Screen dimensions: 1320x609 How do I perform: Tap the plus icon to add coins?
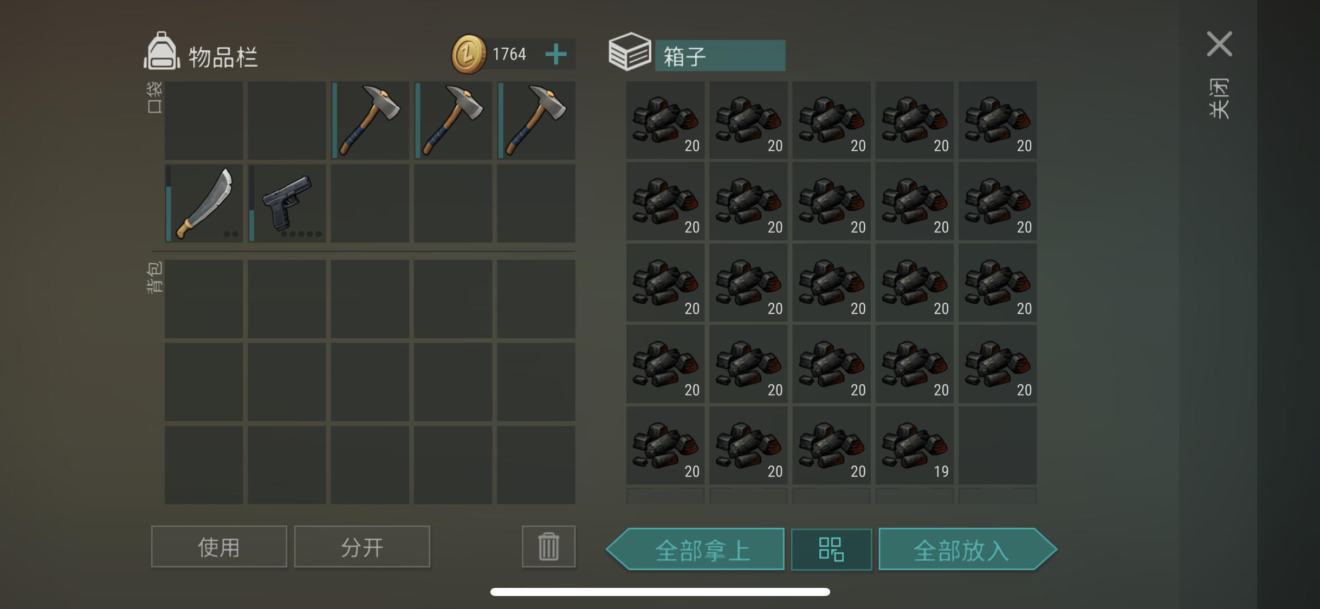556,54
